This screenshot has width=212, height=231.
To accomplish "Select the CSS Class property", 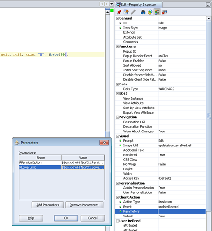I will click(130, 160).
